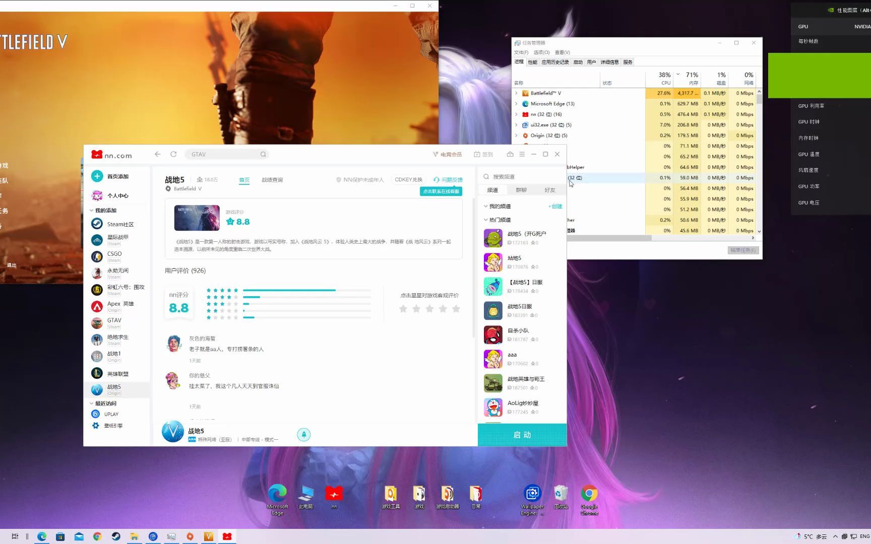The width and height of the screenshot is (871, 544).
Task: Click 首页添加 plus icon
Action: click(97, 176)
